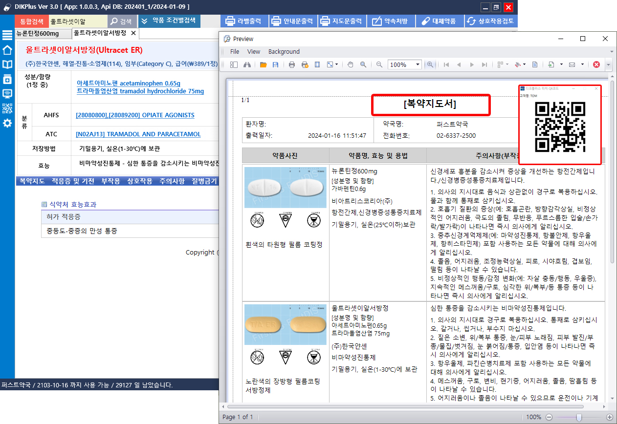617x424 pixels.
Task: Click 지도문출력 instruction print button
Action: (x=341, y=21)
